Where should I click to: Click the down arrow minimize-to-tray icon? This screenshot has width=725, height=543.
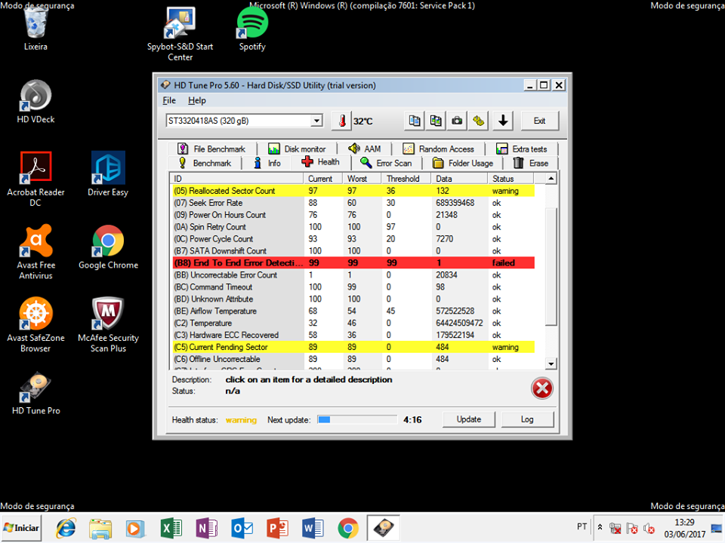[503, 121]
